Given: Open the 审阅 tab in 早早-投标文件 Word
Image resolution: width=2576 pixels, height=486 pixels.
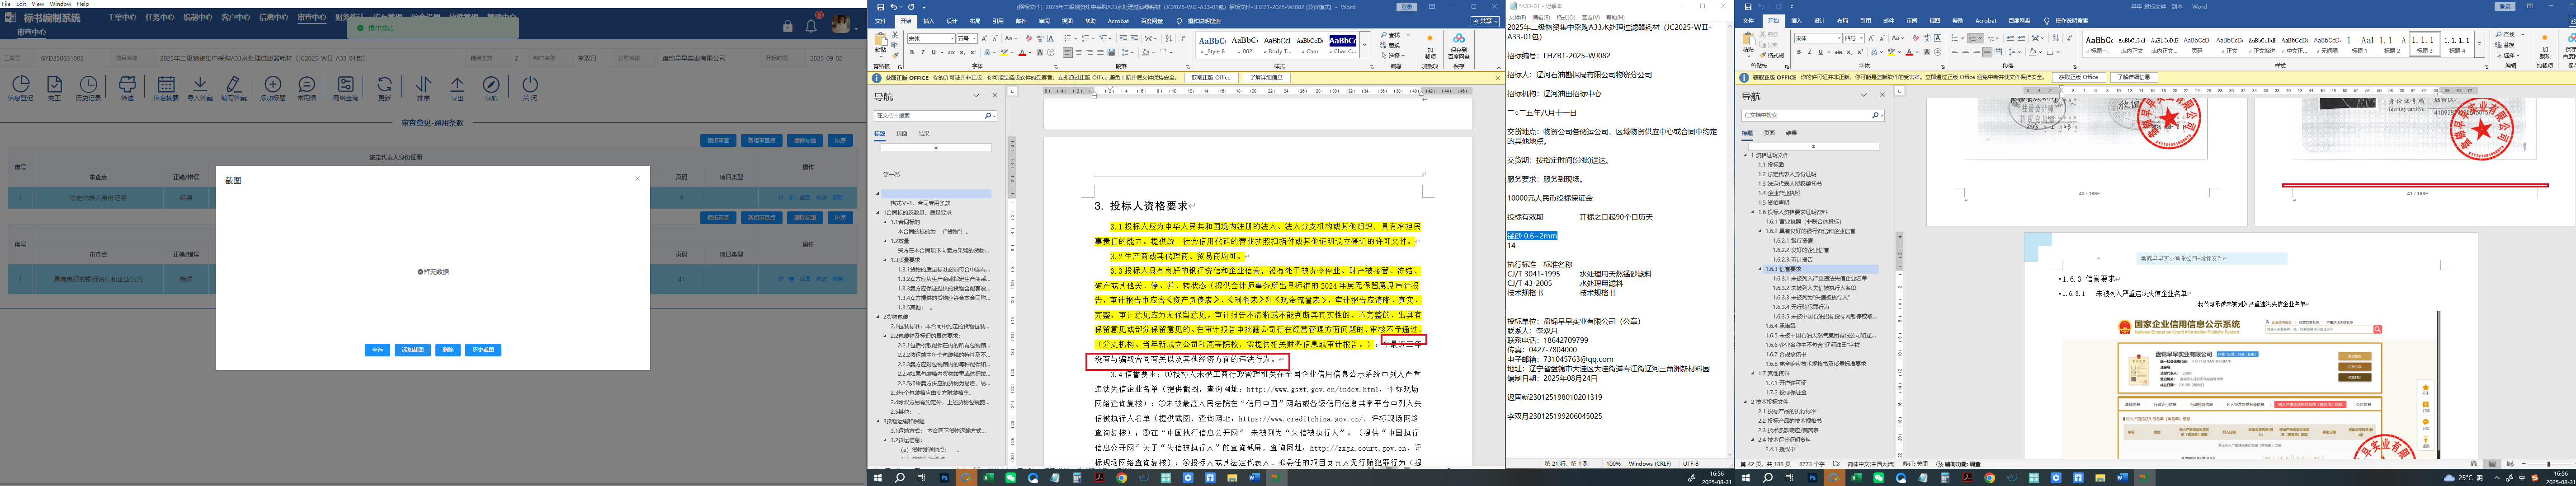Looking at the screenshot, I should pyautogui.click(x=1913, y=21).
